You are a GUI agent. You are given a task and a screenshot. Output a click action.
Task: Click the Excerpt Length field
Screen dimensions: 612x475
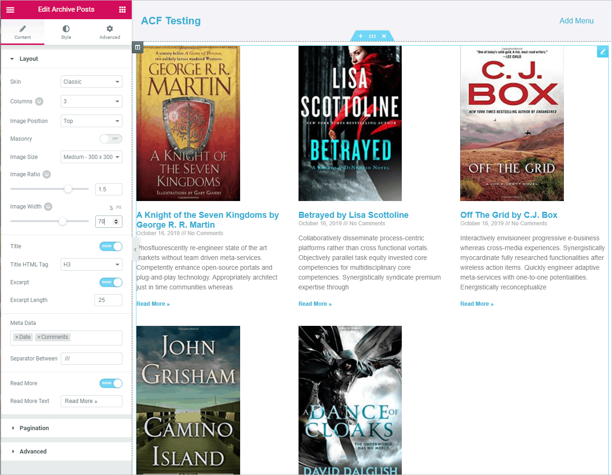tap(108, 300)
